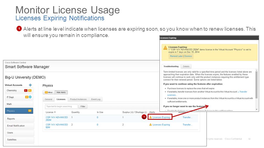Click the Filter button
The height and width of the screenshot is (148, 264).
coord(83,106)
